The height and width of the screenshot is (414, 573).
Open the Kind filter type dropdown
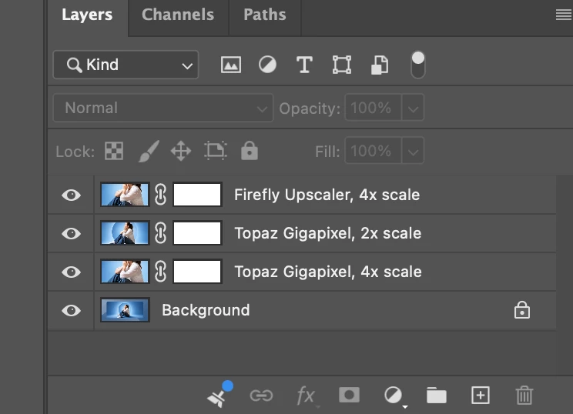click(x=126, y=65)
